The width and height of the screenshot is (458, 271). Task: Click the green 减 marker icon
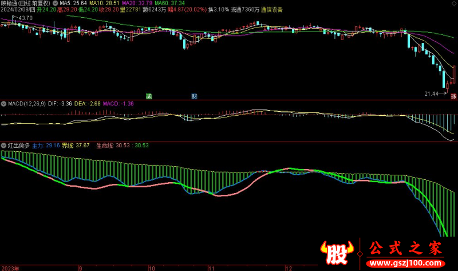[150, 96]
